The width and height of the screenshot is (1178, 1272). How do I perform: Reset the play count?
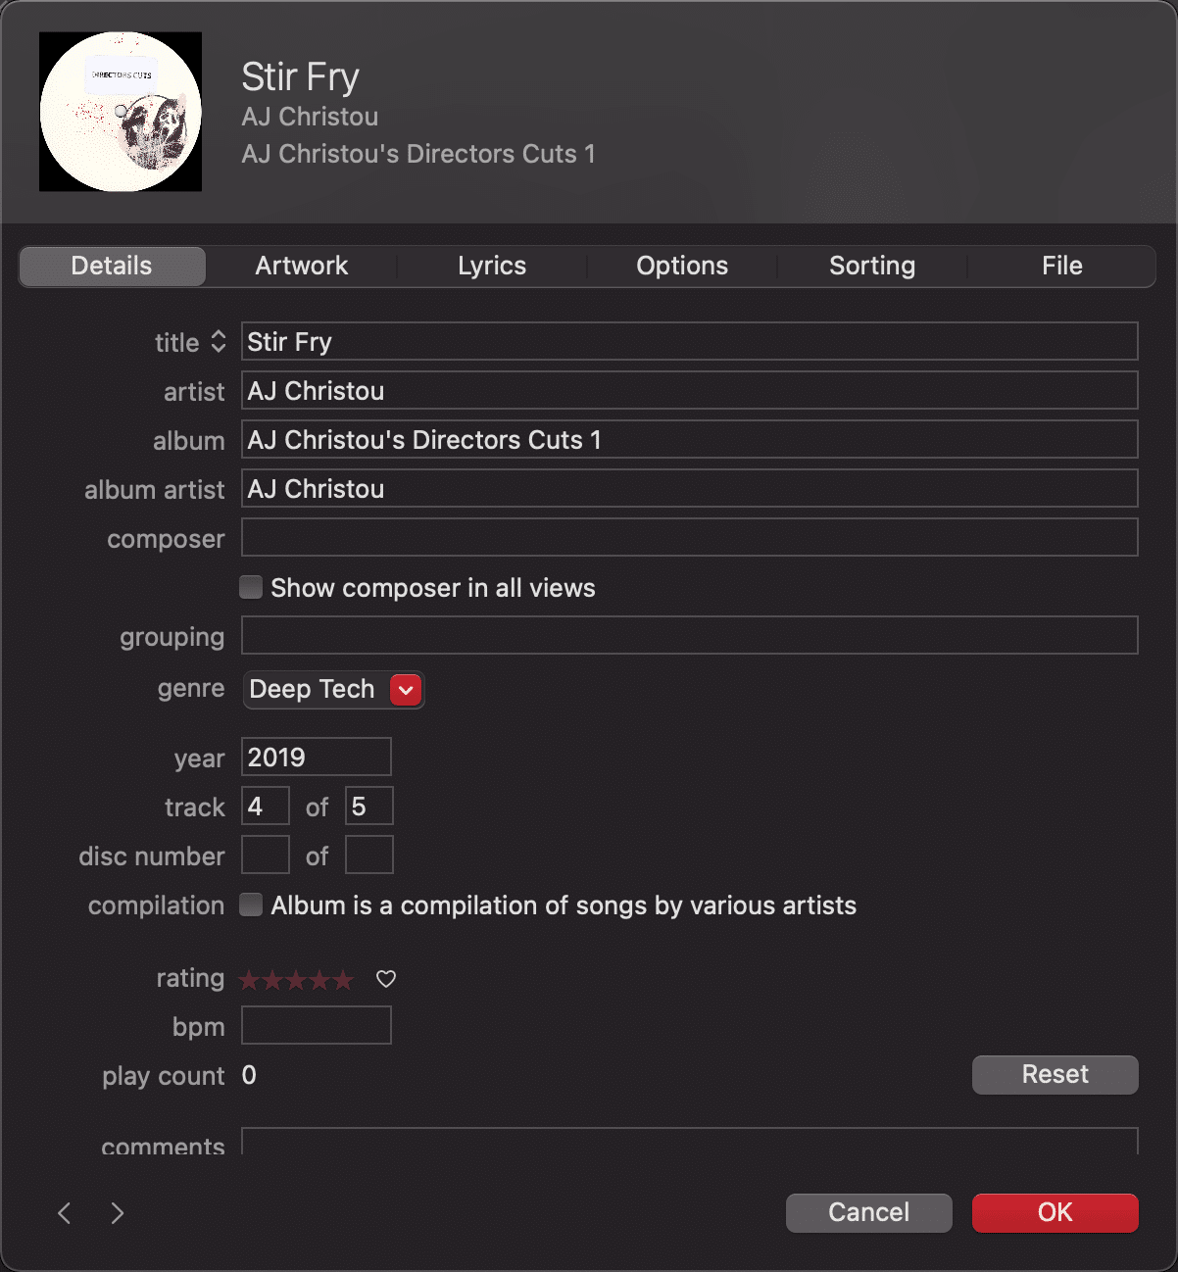[1055, 1074]
